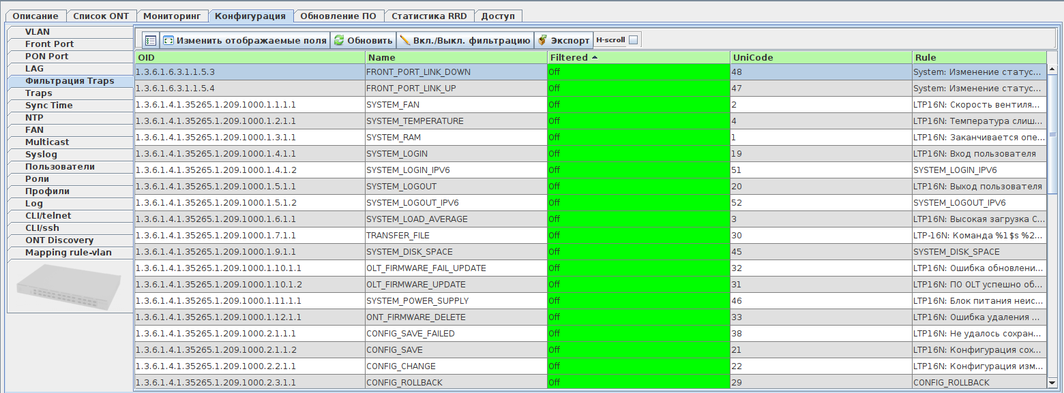Image resolution: width=1064 pixels, height=393 pixels.
Task: Open Роли section
Action: pyautogui.click(x=70, y=179)
